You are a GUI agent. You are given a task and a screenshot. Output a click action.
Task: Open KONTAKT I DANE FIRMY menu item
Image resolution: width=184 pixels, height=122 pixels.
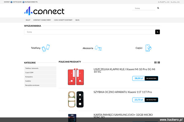[42, 20]
